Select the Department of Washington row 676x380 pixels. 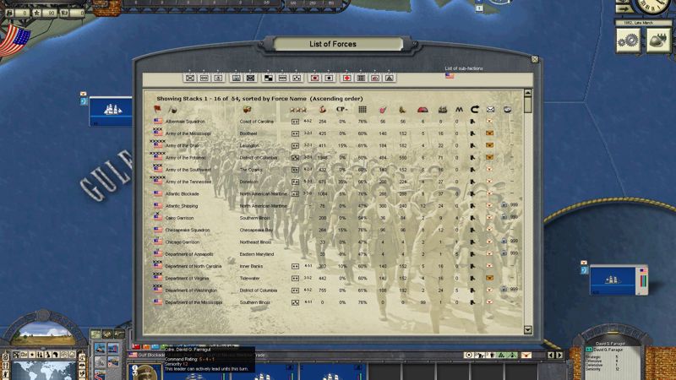click(x=336, y=290)
